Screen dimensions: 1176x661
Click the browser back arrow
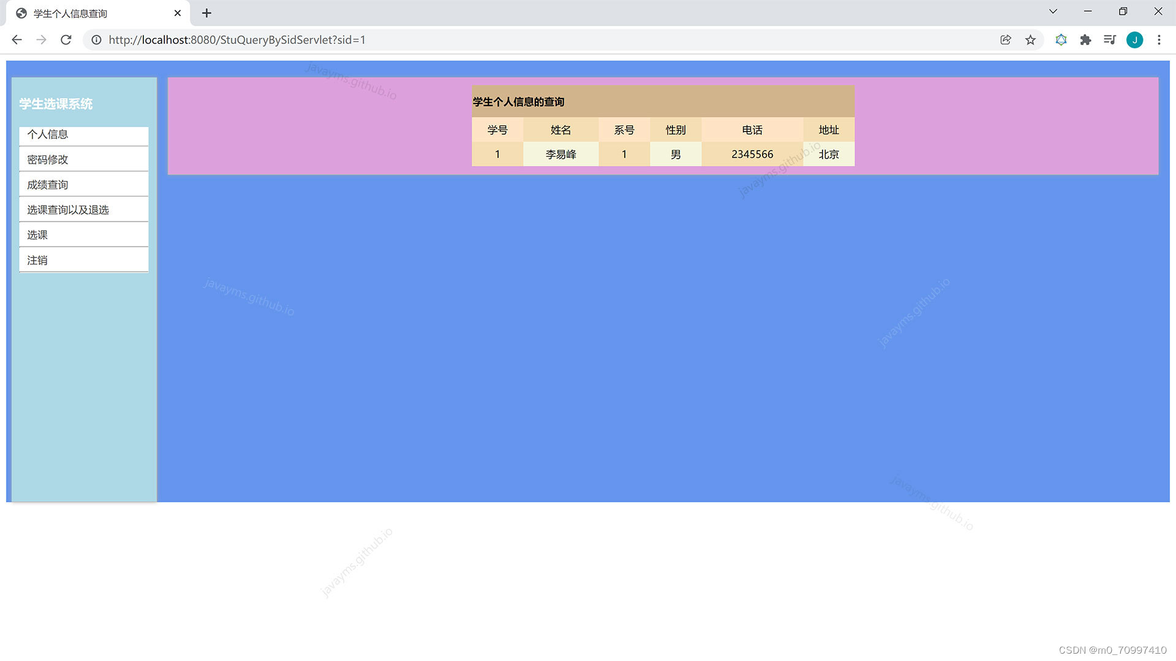[17, 40]
